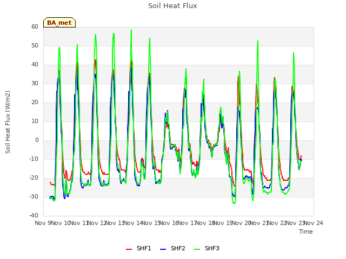This screenshot has width=346, height=259.
Task: Click the y-axis tick label 50
Action: point(35,45)
